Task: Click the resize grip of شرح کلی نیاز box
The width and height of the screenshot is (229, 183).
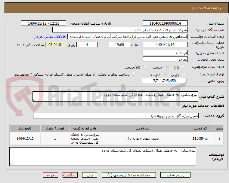Action: pos(34,100)
